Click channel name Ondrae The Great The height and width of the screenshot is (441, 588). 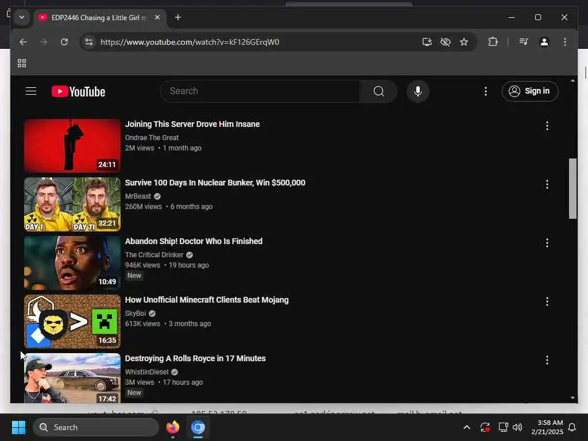pyautogui.click(x=152, y=138)
